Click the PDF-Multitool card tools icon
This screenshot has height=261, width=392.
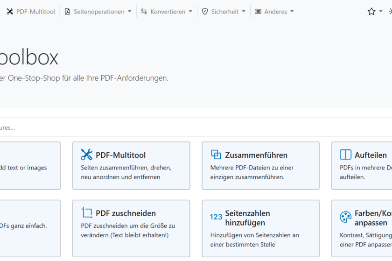pos(87,155)
